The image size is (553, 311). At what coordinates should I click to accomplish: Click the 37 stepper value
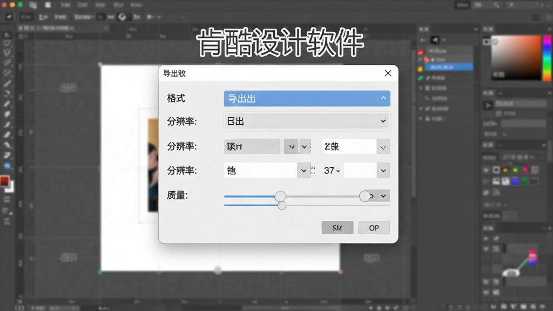[x=332, y=171]
